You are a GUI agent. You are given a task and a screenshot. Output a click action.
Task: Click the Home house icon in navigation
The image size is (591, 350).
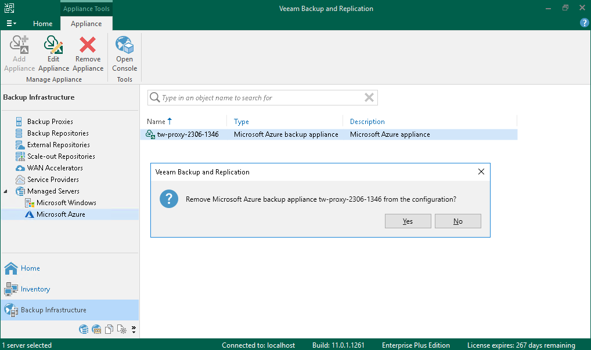point(11,268)
